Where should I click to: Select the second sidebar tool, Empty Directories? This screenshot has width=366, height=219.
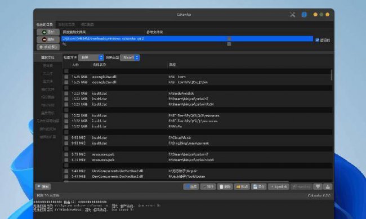48,66
